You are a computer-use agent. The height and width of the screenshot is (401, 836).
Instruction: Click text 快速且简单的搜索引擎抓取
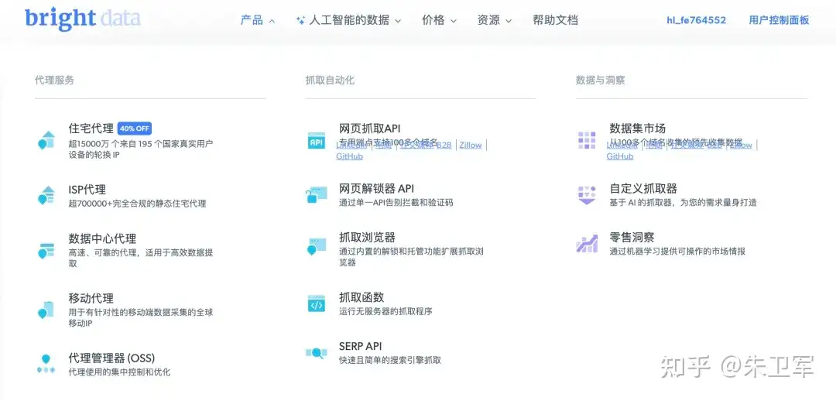[x=390, y=361]
